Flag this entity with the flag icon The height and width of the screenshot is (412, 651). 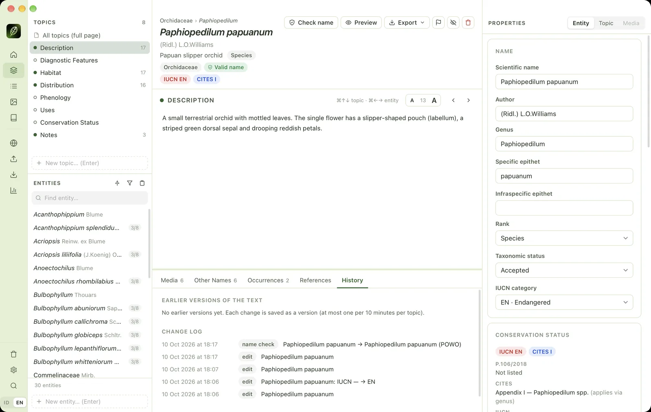point(438,23)
